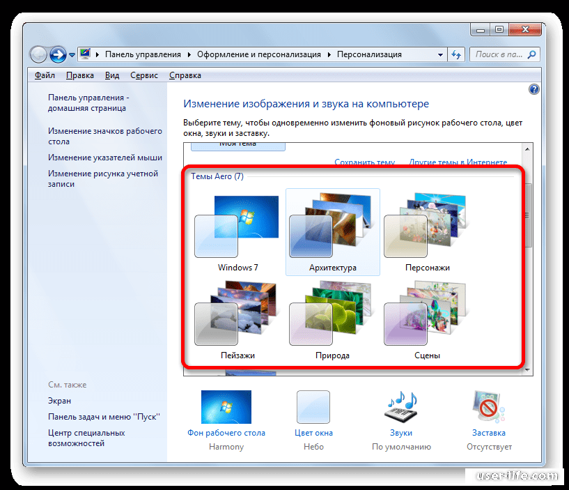The height and width of the screenshot is (490, 569).
Task: Click the 'Отсутствует' screensaver label
Action: pyautogui.click(x=489, y=446)
